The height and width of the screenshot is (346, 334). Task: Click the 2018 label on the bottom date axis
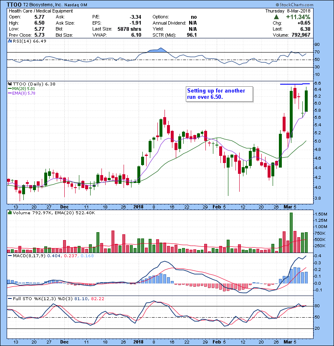point(138,342)
